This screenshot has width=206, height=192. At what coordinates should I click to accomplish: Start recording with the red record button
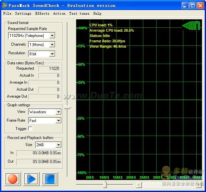[13, 179]
